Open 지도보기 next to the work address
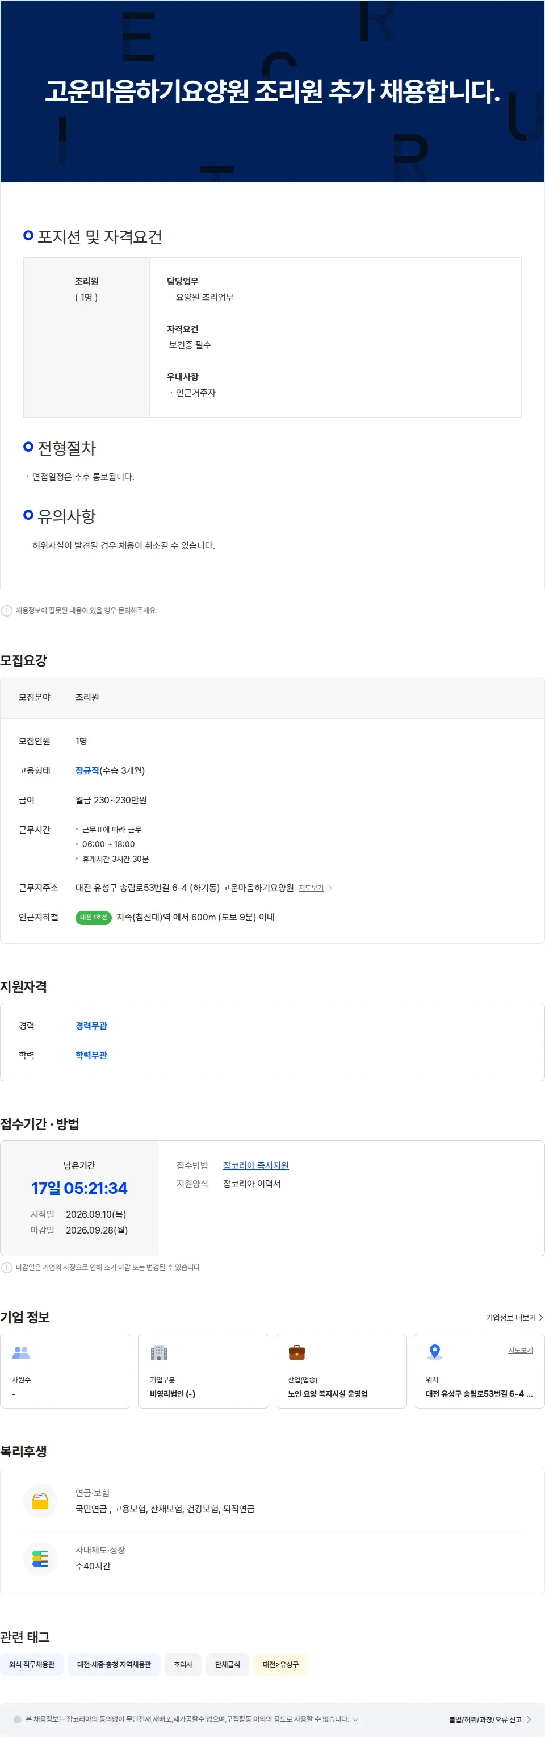The image size is (545, 1737). (x=311, y=888)
